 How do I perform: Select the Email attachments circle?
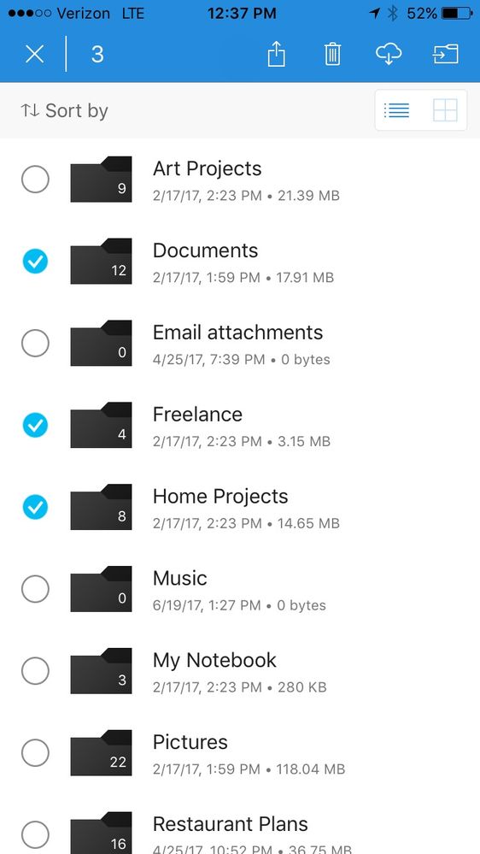[x=35, y=343]
